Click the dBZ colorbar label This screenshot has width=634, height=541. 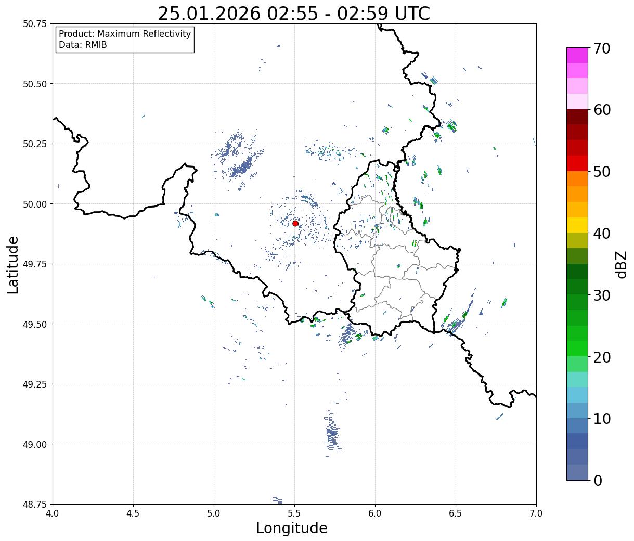[x=622, y=264]
